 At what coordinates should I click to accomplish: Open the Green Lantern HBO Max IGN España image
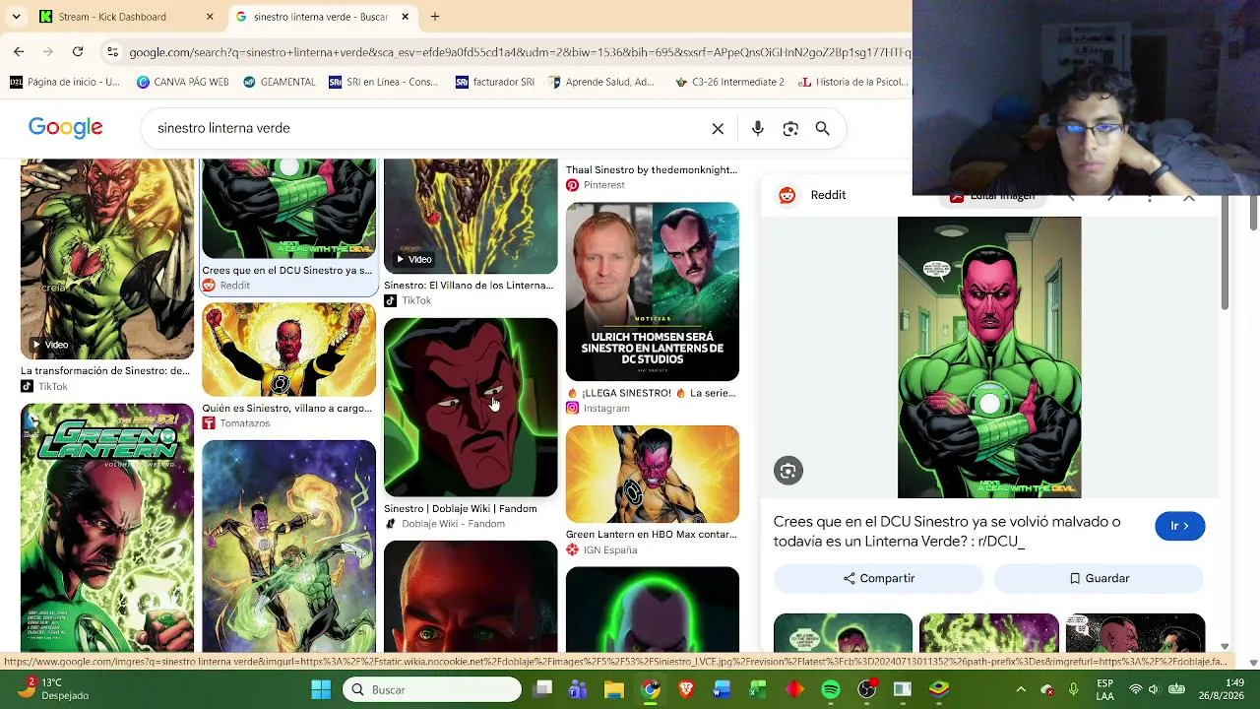tap(653, 474)
